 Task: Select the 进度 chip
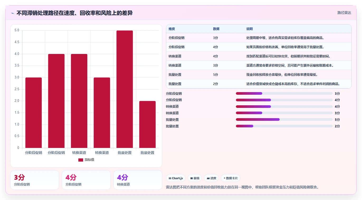tap(211, 178)
